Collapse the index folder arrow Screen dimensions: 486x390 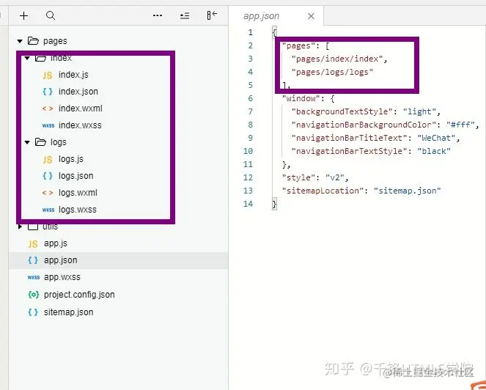pyautogui.click(x=27, y=58)
